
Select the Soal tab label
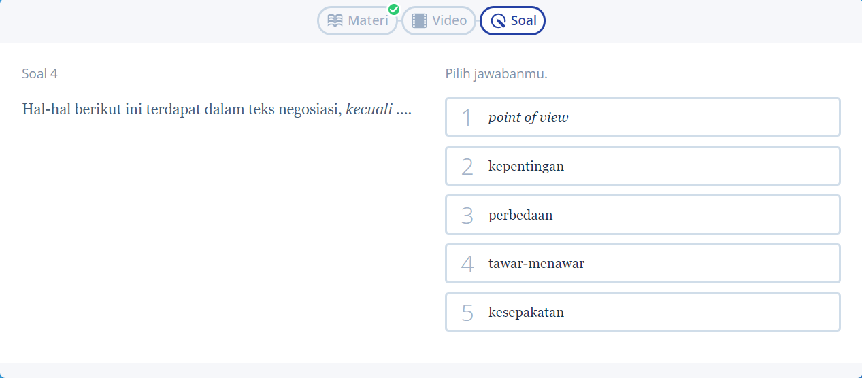tap(523, 20)
